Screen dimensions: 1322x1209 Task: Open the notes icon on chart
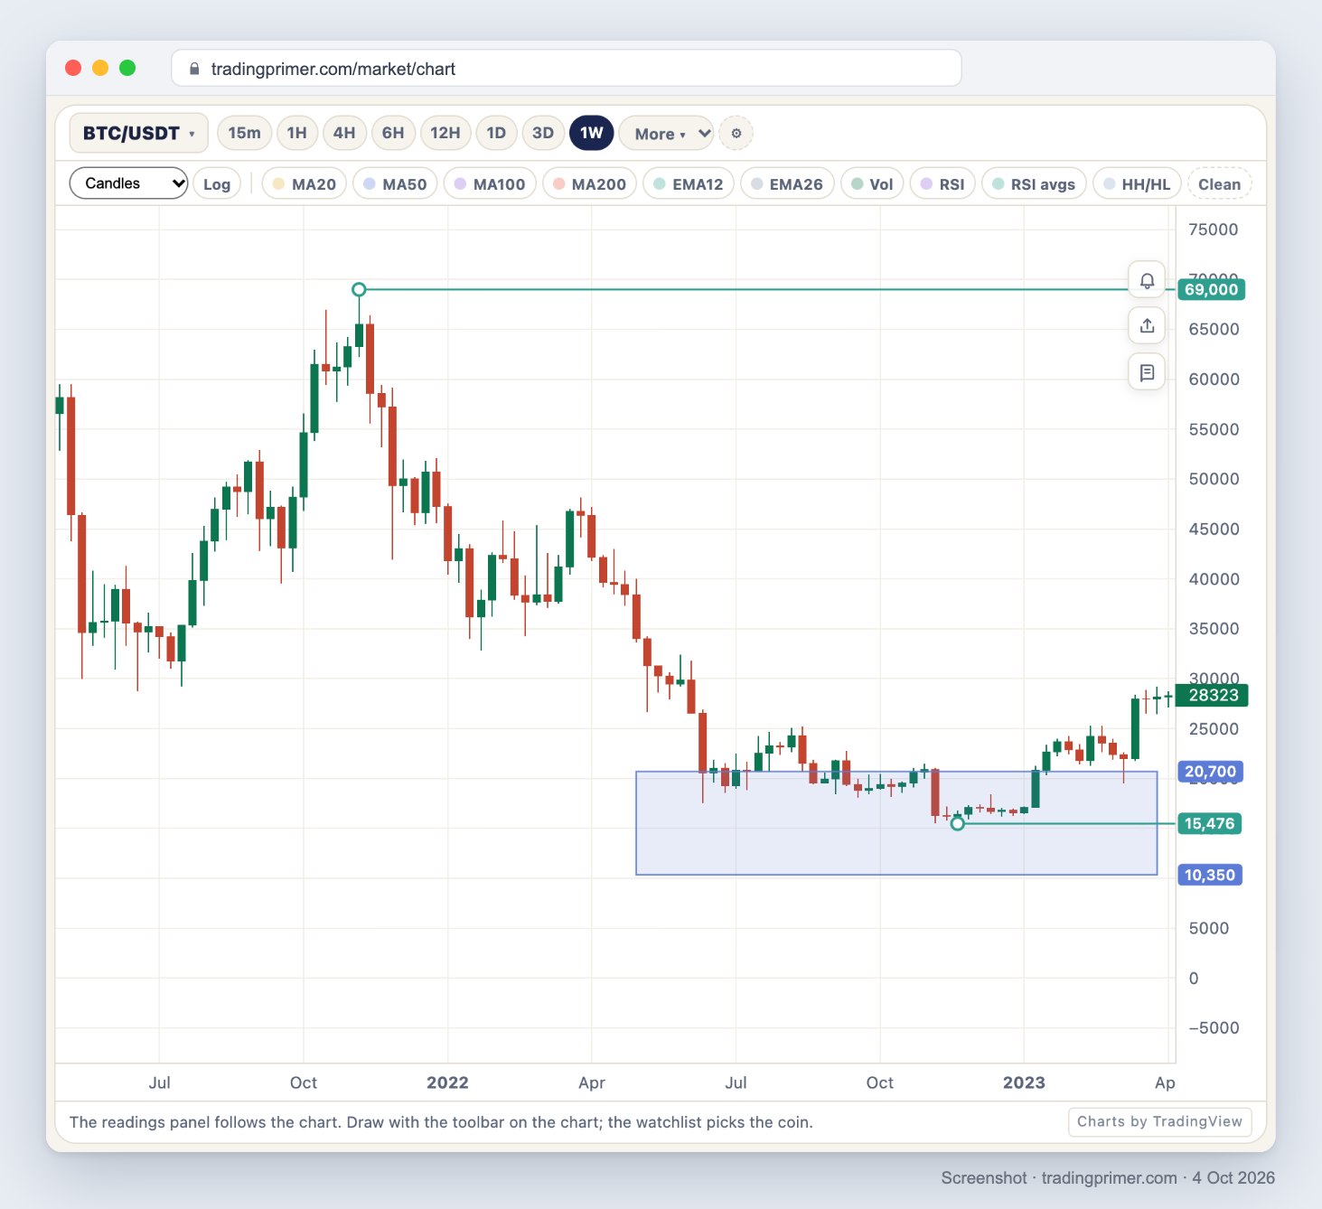pos(1147,372)
